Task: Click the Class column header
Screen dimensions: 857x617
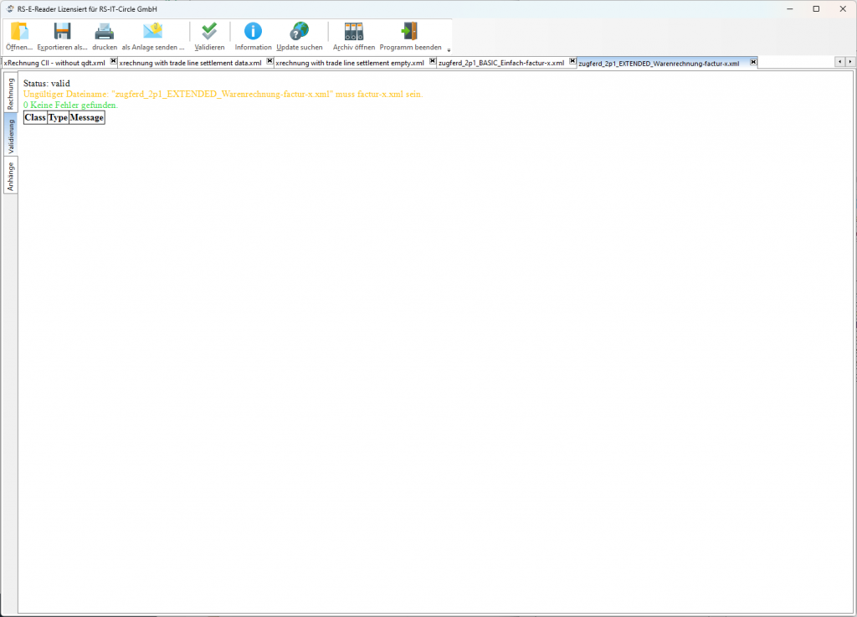Action: (x=36, y=118)
